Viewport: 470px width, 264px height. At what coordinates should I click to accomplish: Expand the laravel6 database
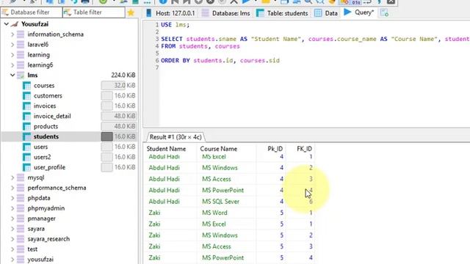(x=12, y=45)
